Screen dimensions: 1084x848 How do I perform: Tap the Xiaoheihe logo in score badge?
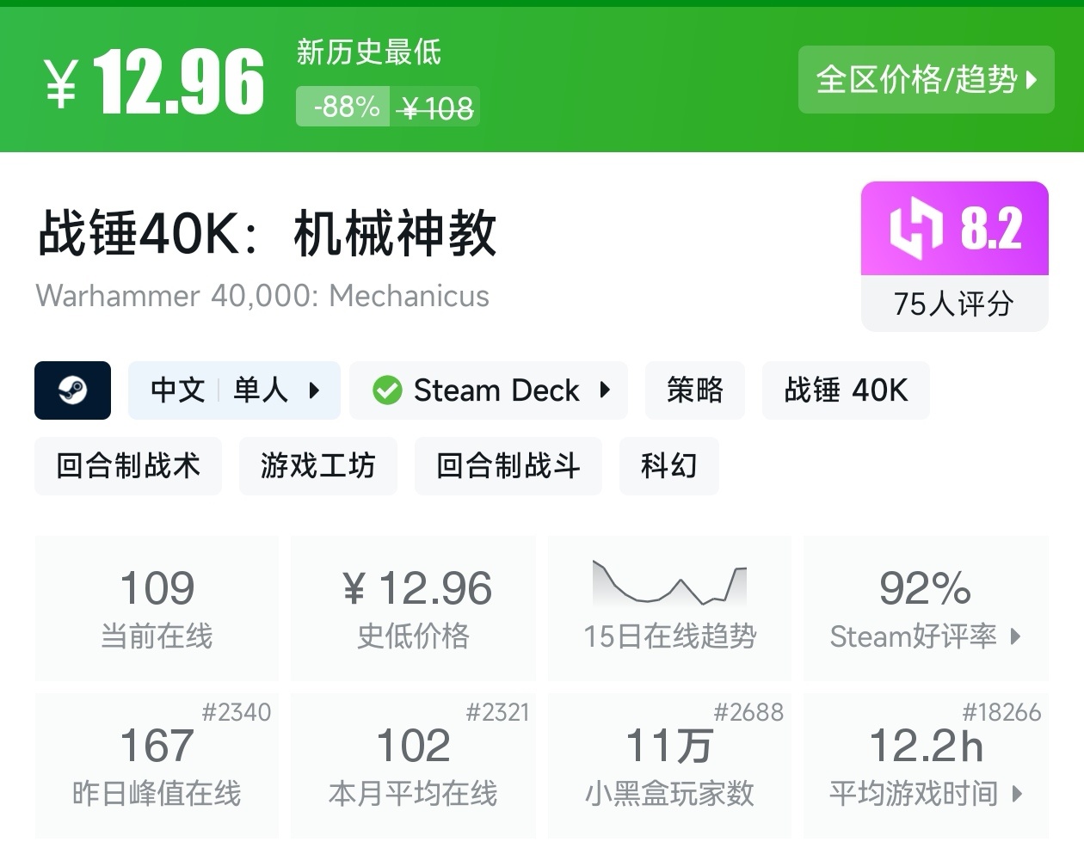916,229
